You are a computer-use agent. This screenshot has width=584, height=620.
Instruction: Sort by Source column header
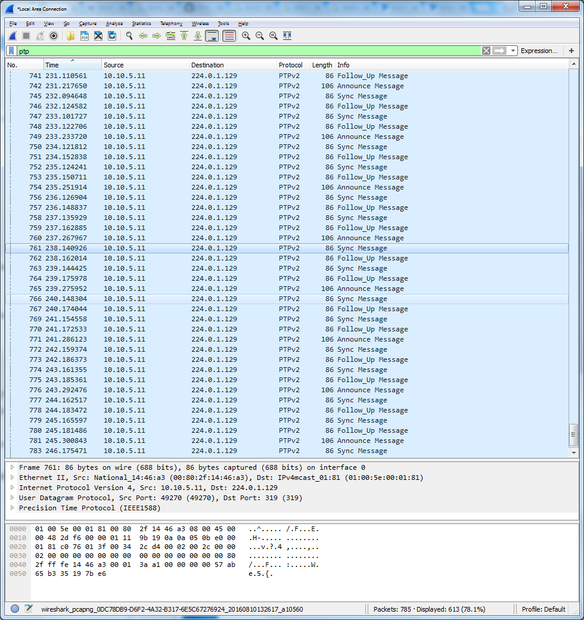146,65
